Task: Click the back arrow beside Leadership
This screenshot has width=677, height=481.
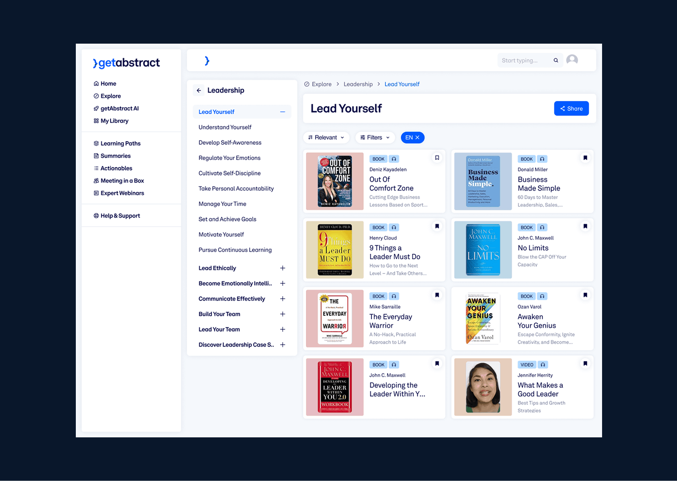Action: (x=199, y=90)
